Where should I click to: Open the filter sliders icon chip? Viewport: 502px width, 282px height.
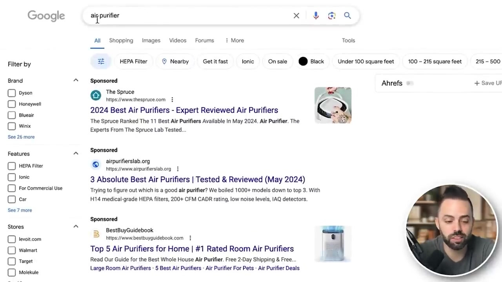(101, 61)
